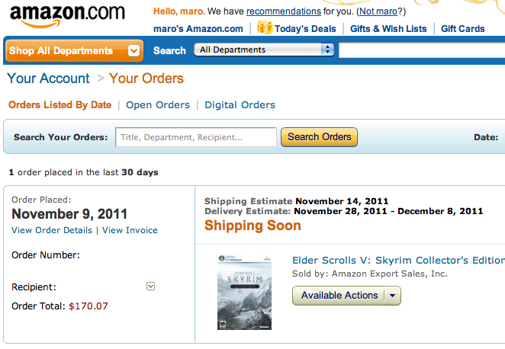Open the All Departments search dropdown
Image resolution: width=505 pixels, height=349 pixels.
(264, 50)
